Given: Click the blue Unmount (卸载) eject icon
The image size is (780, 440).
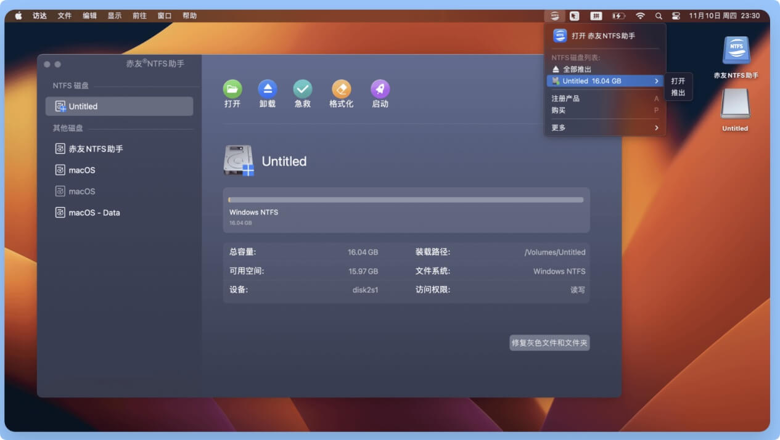Looking at the screenshot, I should click(268, 89).
